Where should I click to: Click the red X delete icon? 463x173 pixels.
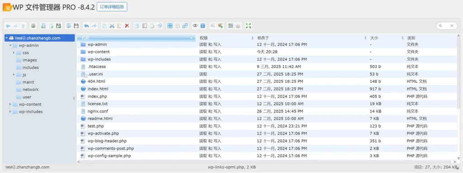coord(127,26)
